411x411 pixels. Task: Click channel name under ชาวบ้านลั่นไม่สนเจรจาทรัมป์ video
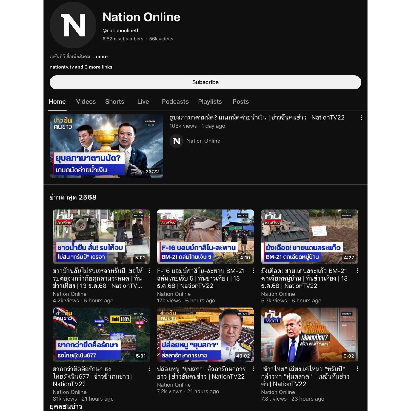pos(70,294)
